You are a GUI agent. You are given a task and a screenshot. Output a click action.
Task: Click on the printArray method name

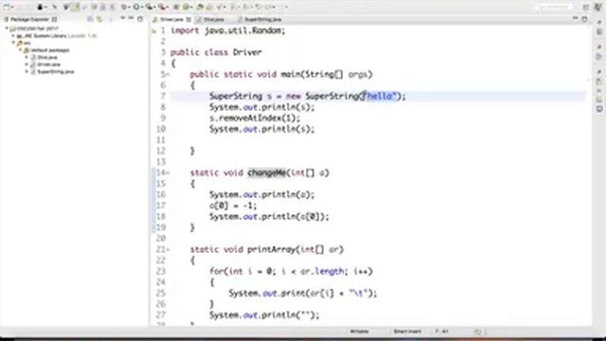point(272,249)
